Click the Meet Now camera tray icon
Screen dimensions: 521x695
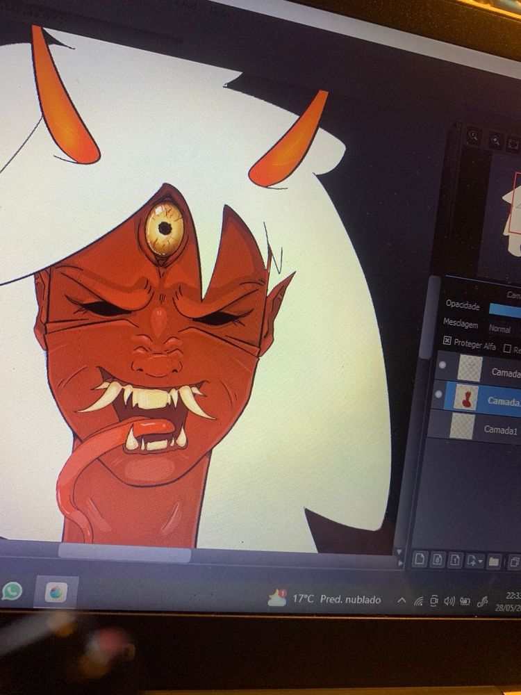434,601
